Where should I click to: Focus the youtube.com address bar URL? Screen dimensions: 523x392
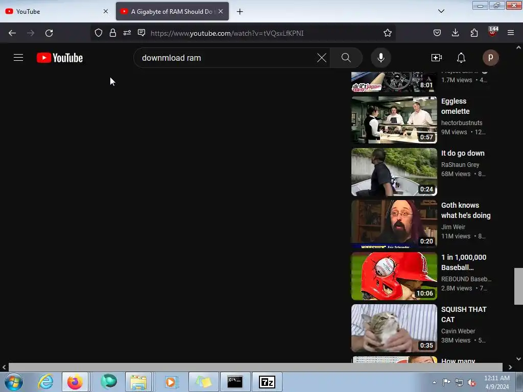click(x=227, y=33)
